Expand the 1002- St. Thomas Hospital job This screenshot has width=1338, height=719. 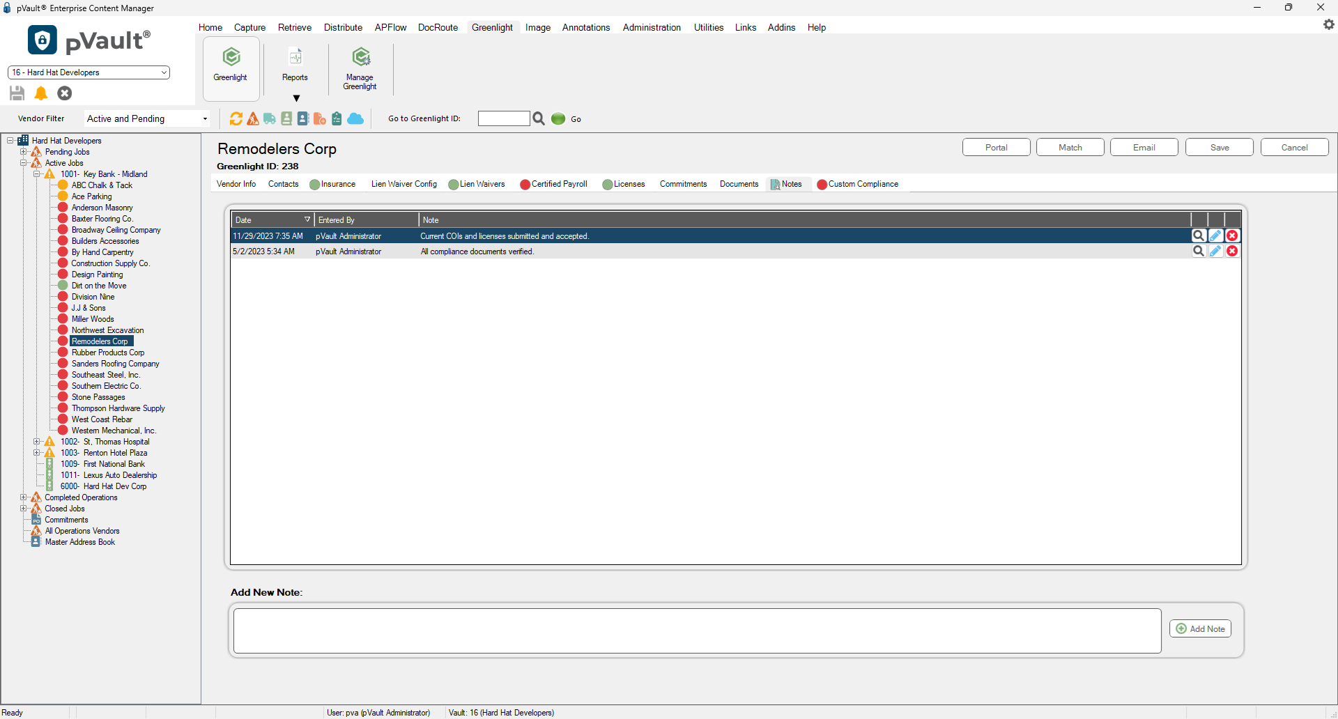click(x=37, y=442)
